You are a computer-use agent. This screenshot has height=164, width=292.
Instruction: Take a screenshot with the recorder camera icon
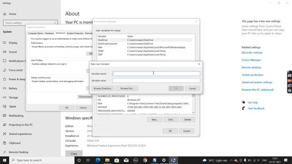[x=289, y=76]
